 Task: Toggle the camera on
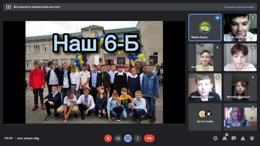click(118, 138)
